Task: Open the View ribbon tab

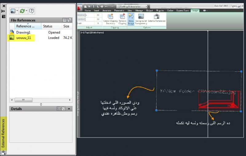Action: pos(129,10)
